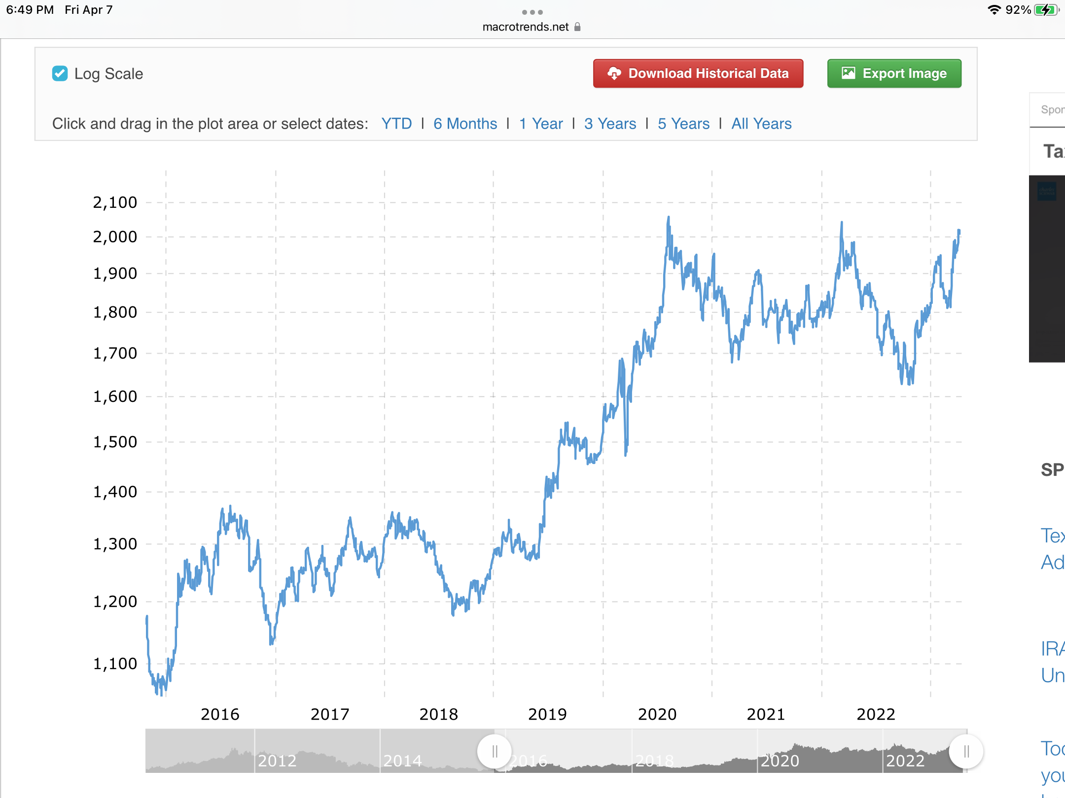Select the 5 Years date range

(x=683, y=124)
